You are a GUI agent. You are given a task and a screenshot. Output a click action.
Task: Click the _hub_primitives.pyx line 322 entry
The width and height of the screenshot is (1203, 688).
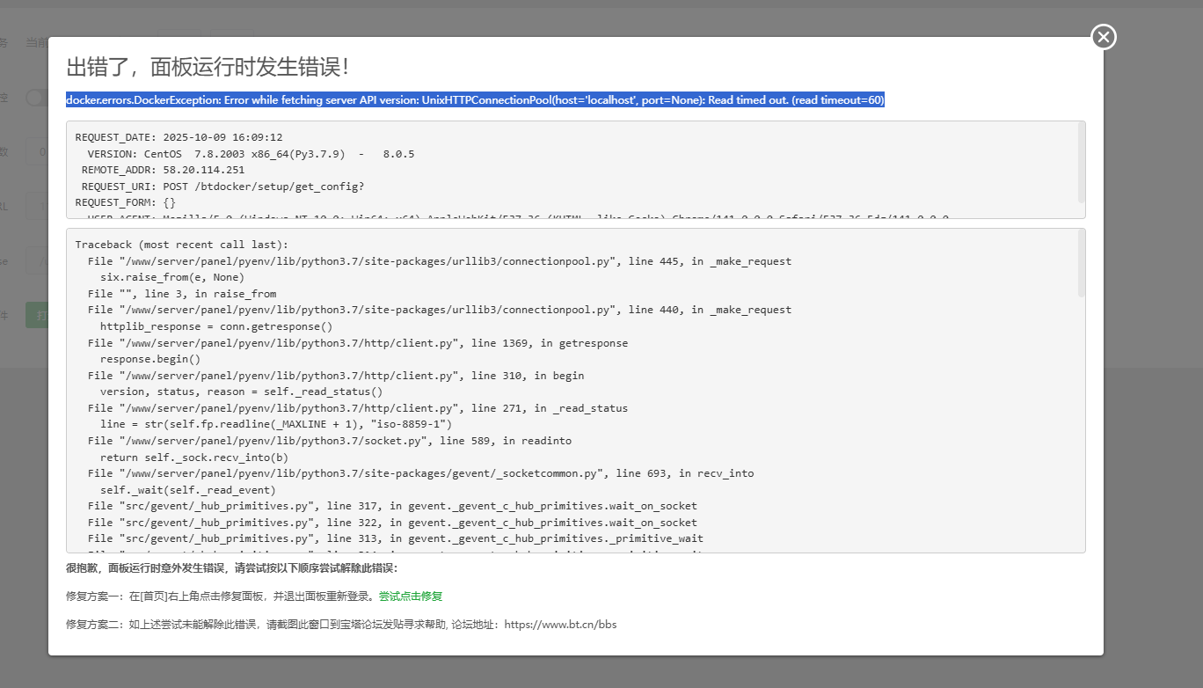tap(392, 523)
